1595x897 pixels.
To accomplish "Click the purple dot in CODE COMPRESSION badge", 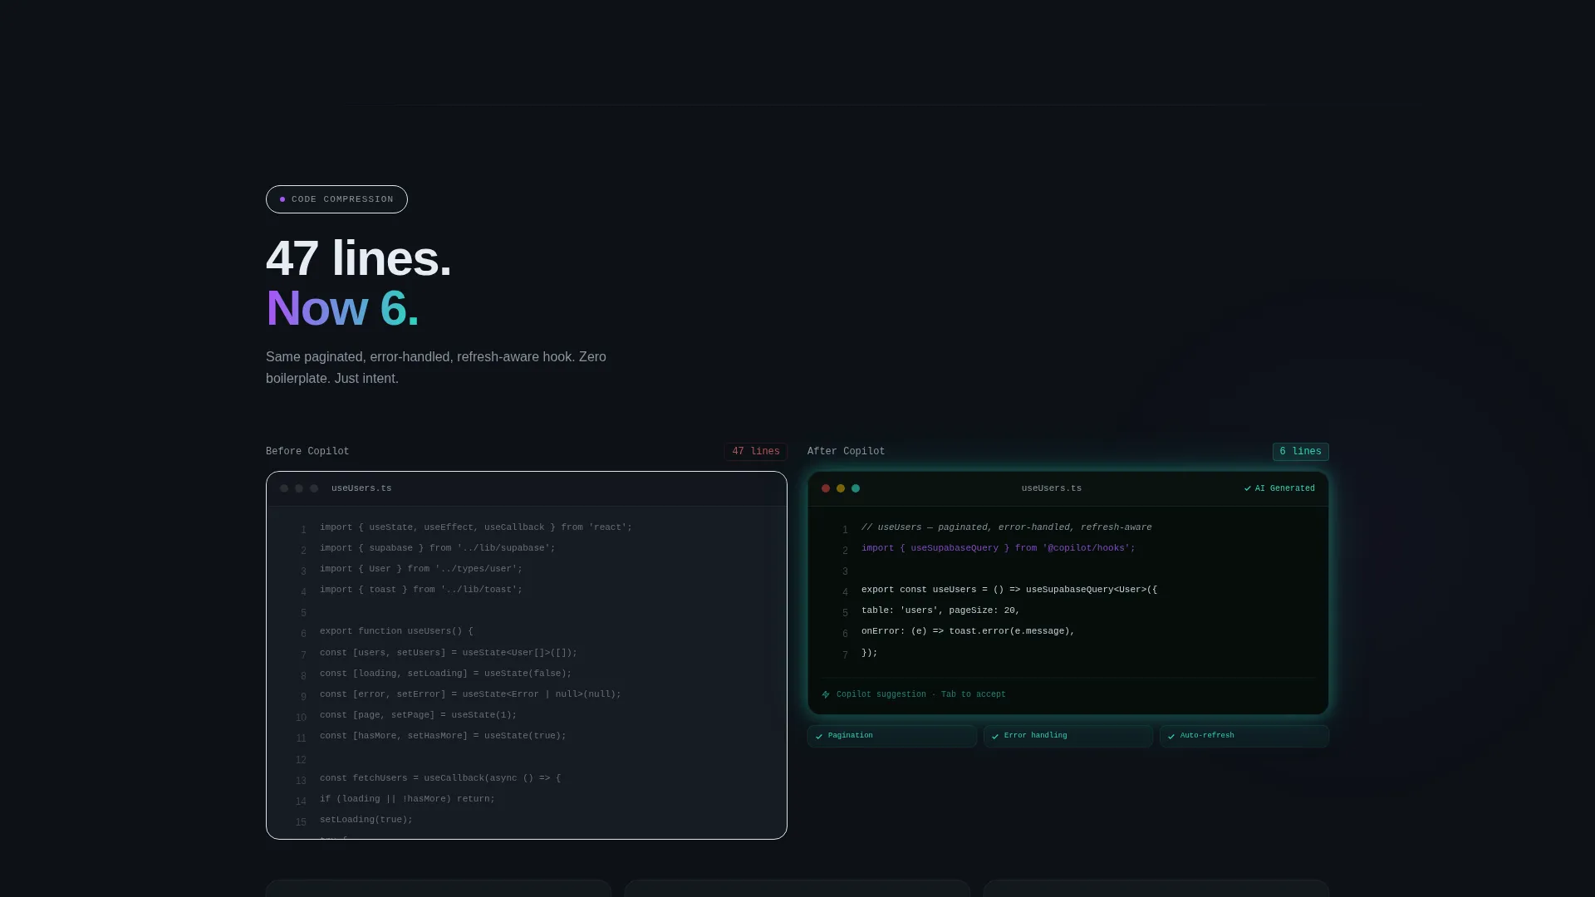I will pyautogui.click(x=282, y=199).
